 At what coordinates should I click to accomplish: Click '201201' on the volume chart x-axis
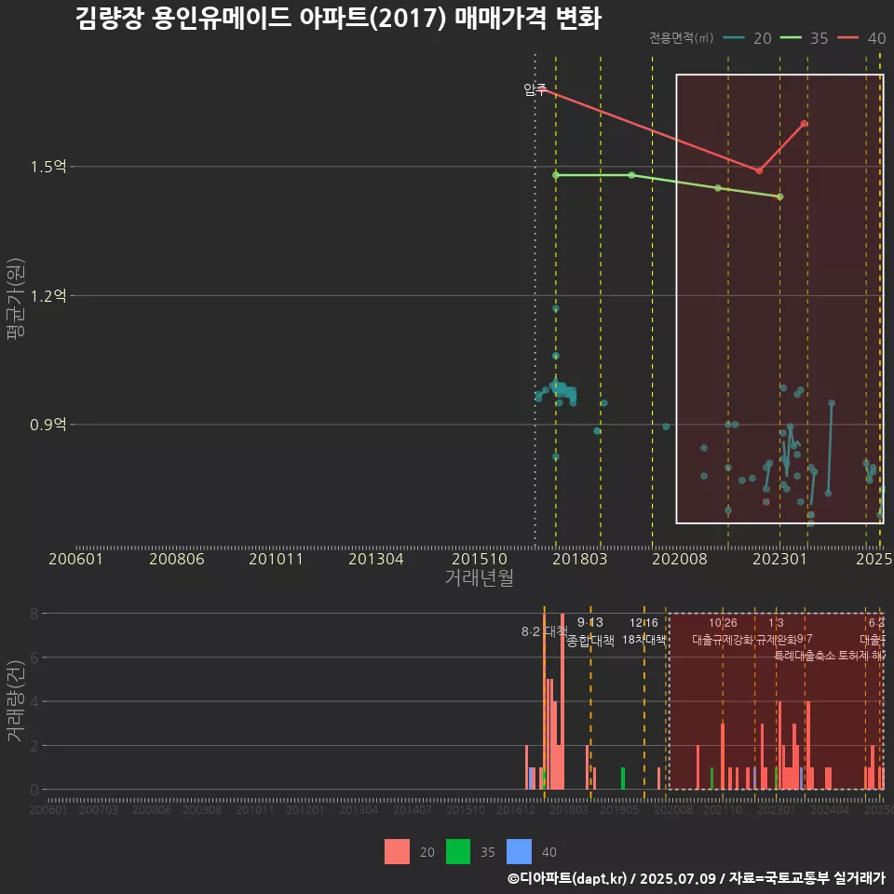[305, 809]
